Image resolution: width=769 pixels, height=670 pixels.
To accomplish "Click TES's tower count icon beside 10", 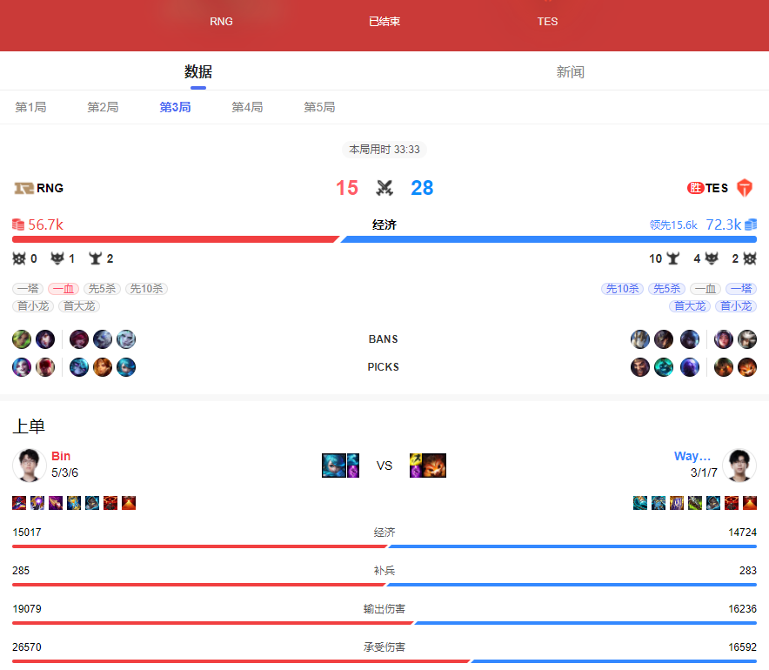I will click(x=673, y=258).
